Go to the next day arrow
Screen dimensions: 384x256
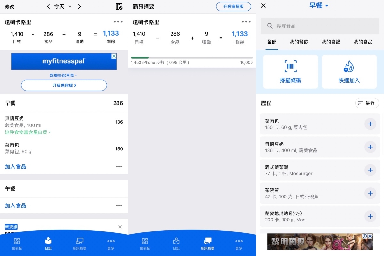80,6
